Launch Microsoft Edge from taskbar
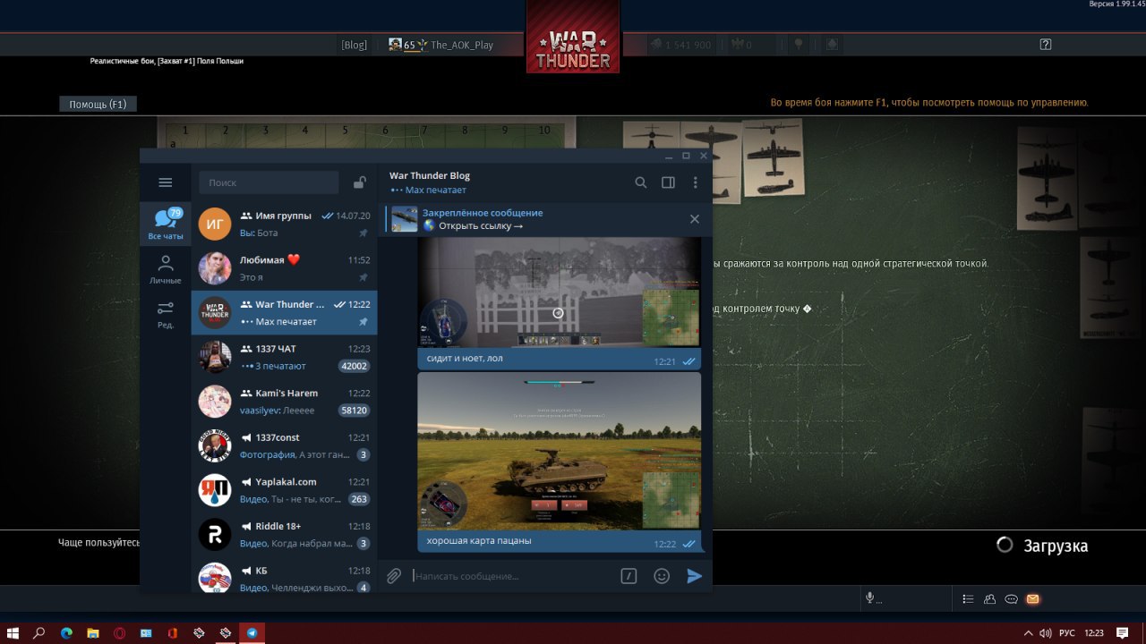This screenshot has width=1146, height=644. pos(66,632)
